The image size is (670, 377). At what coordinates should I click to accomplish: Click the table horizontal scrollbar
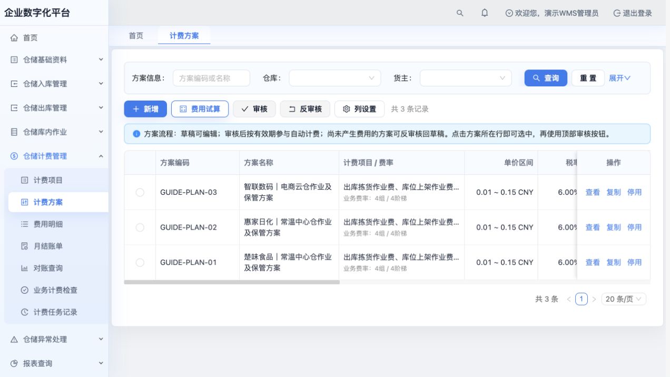tap(232, 282)
